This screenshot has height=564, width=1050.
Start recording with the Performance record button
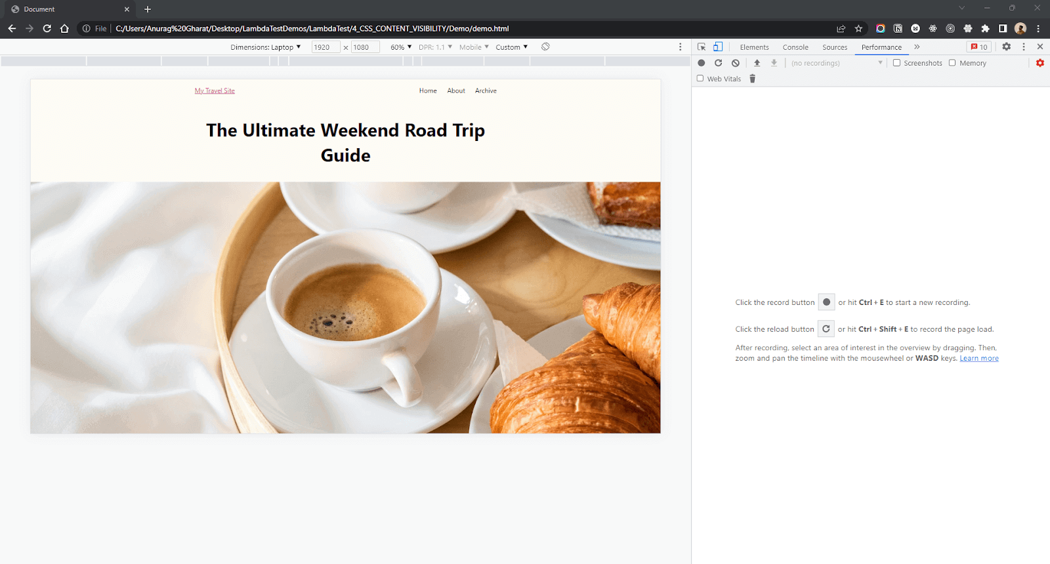[701, 63]
